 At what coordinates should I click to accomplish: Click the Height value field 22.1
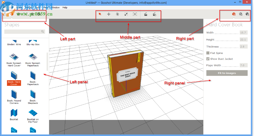pos(244,39)
